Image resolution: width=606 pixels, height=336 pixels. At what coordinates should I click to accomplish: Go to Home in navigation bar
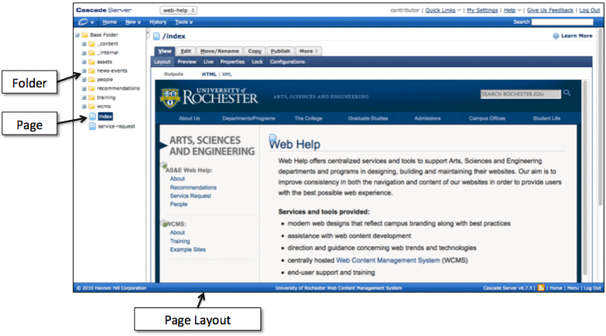[x=110, y=22]
